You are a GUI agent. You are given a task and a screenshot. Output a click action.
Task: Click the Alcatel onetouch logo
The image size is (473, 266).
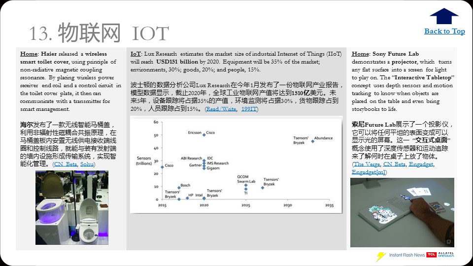click(x=446, y=255)
